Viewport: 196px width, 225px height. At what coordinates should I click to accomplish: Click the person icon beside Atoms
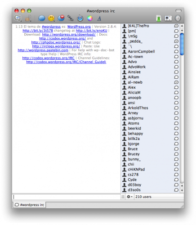click(x=124, y=123)
